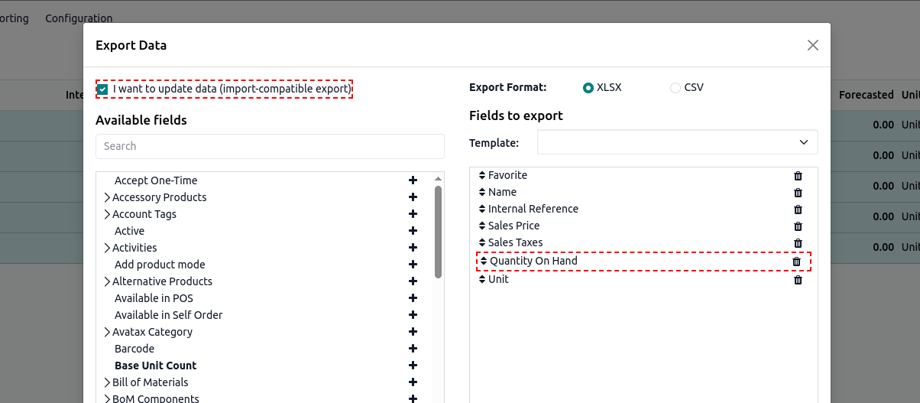Click the available fields scrollbar
Image resolution: width=920 pixels, height=403 pixels.
point(438,232)
